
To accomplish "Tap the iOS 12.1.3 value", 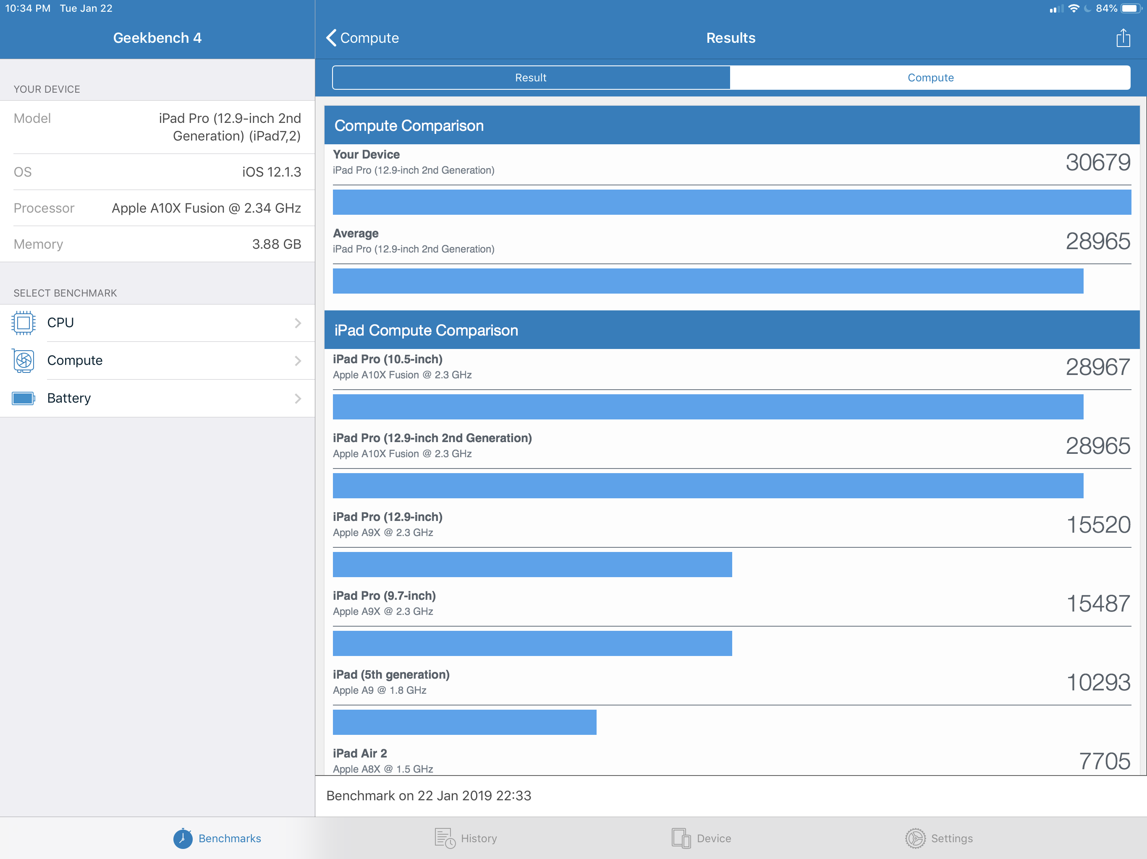I will pyautogui.click(x=272, y=172).
